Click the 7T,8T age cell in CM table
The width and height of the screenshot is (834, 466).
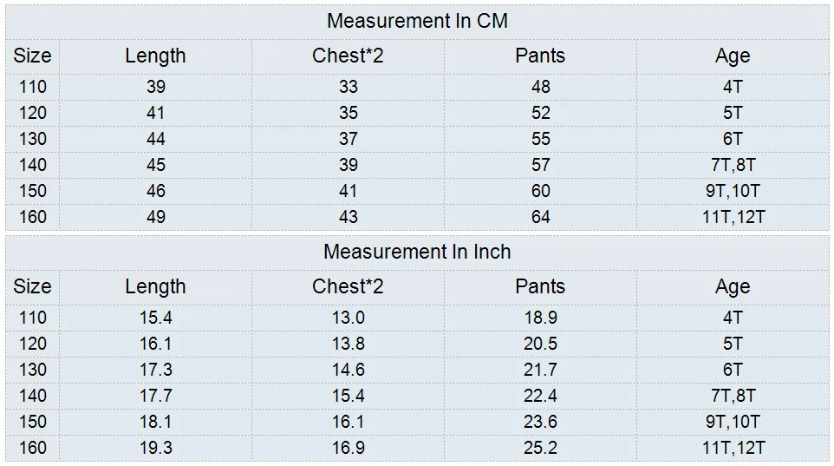click(x=733, y=165)
